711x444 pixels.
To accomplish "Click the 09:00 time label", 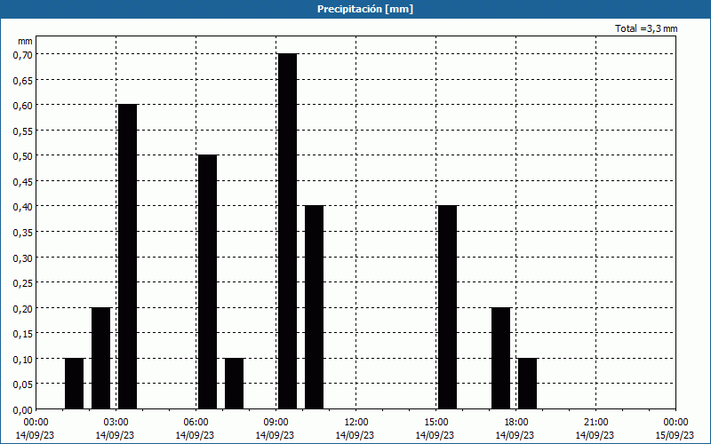I will 276,423.
